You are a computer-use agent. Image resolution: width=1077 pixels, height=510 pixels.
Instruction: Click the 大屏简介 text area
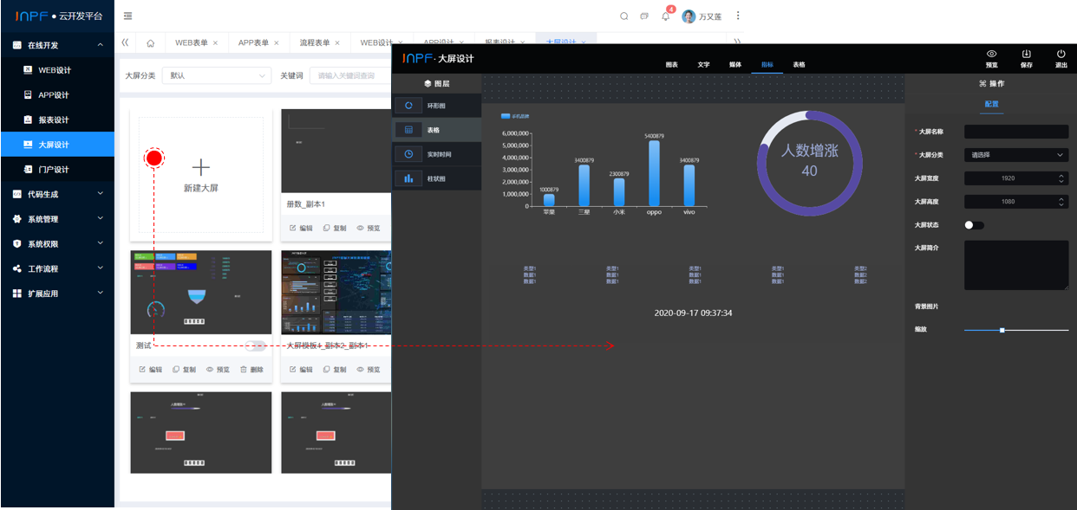(1016, 265)
